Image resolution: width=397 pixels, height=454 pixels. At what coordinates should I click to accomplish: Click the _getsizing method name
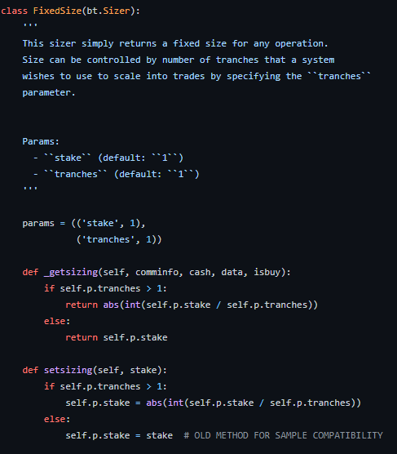click(71, 272)
